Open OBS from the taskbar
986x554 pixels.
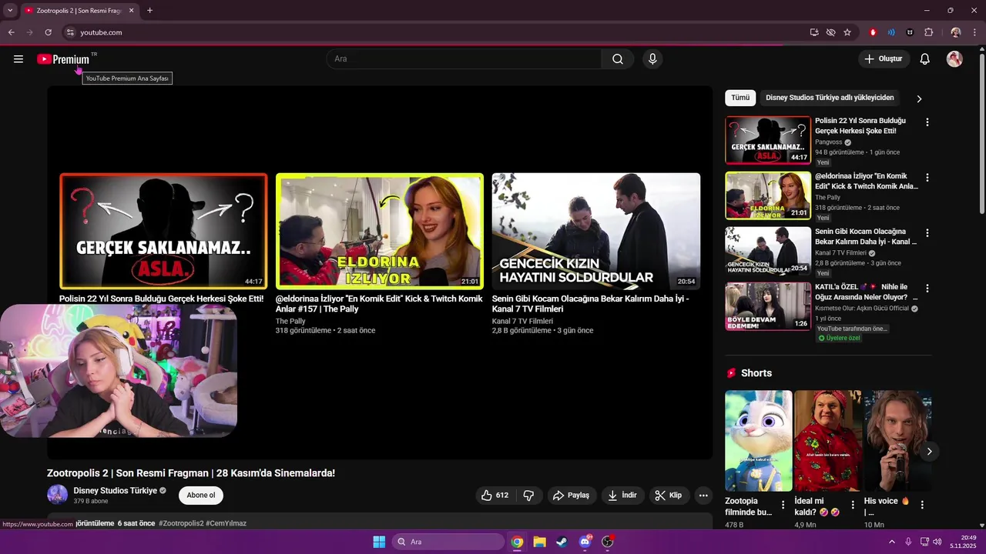click(608, 542)
